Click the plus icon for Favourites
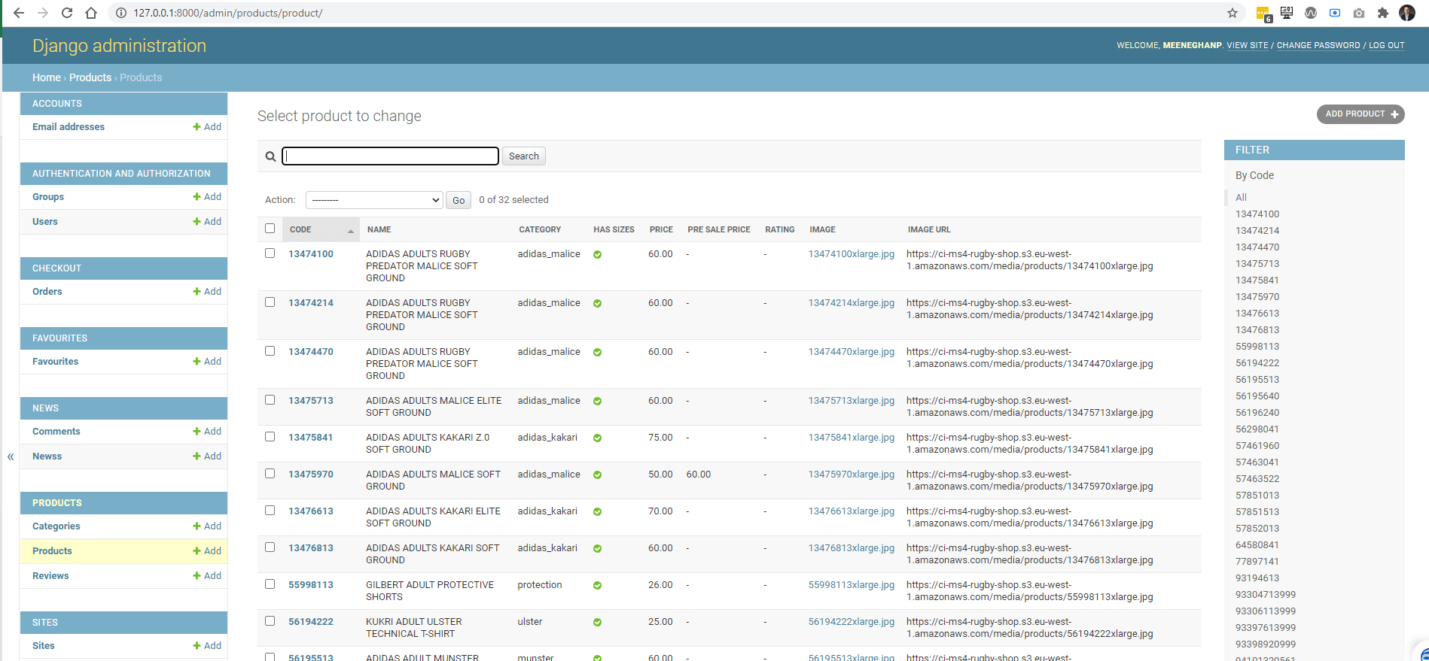1429x661 pixels. pos(197,362)
